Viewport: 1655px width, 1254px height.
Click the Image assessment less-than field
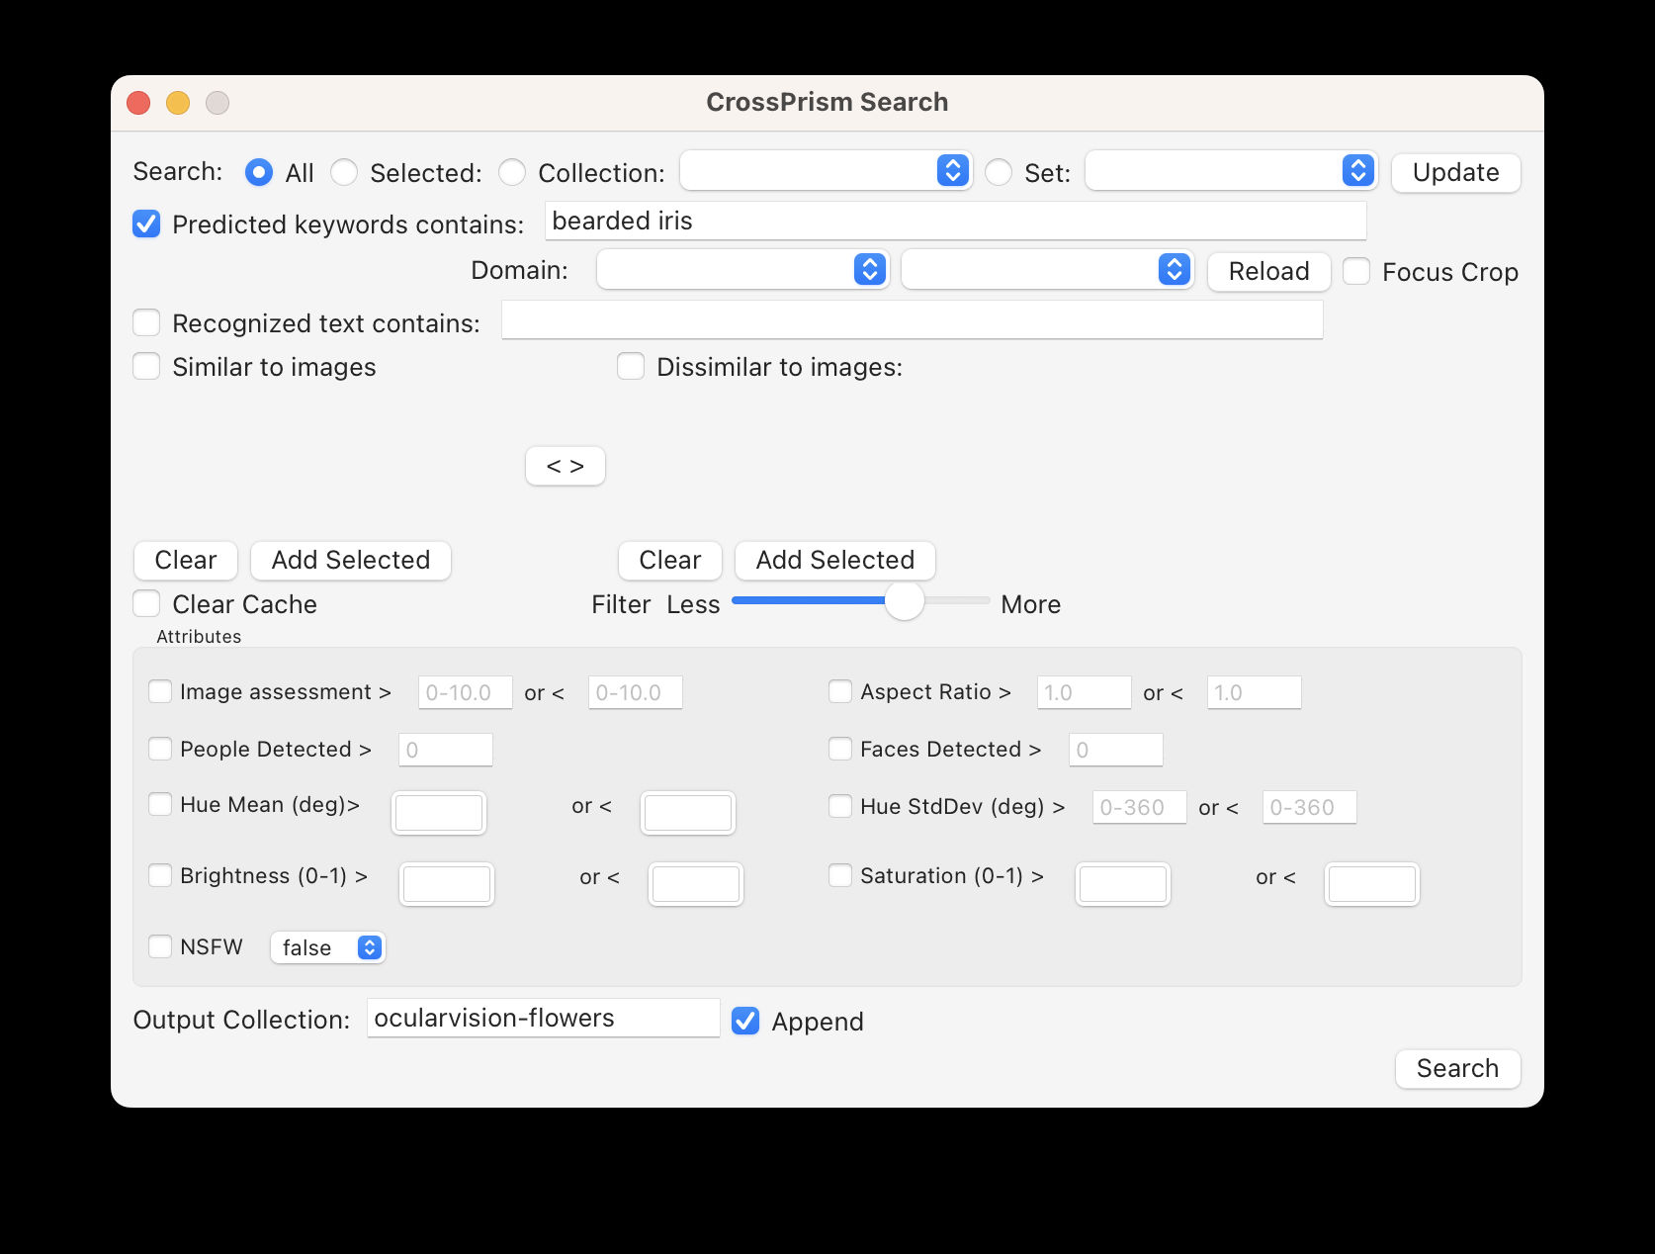636,692
